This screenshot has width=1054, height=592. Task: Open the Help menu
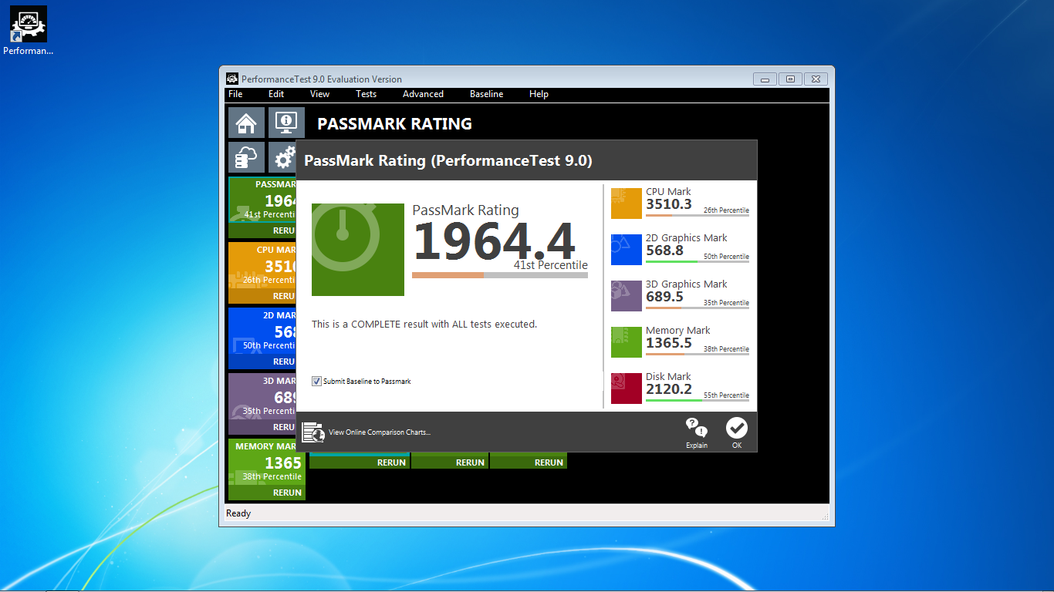click(539, 94)
